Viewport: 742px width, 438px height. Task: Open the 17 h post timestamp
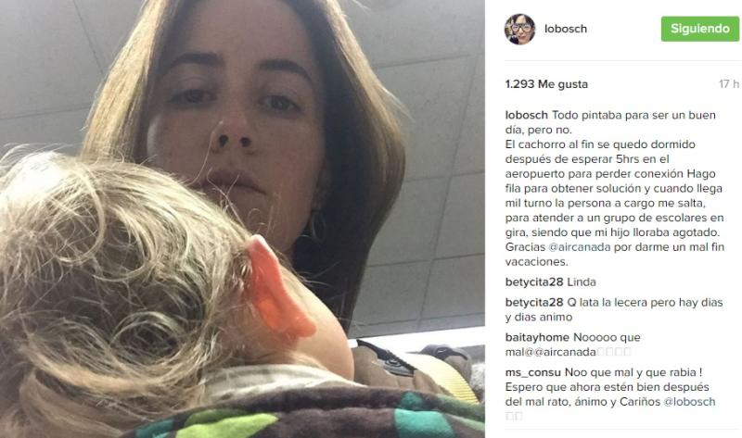[x=729, y=84]
